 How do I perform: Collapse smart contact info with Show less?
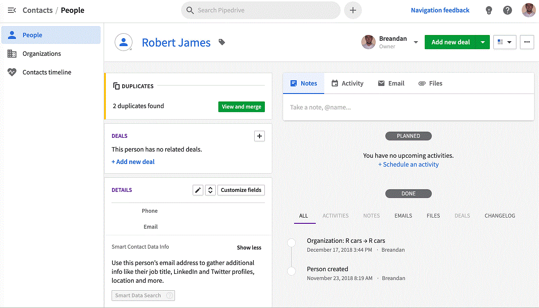[249, 248]
